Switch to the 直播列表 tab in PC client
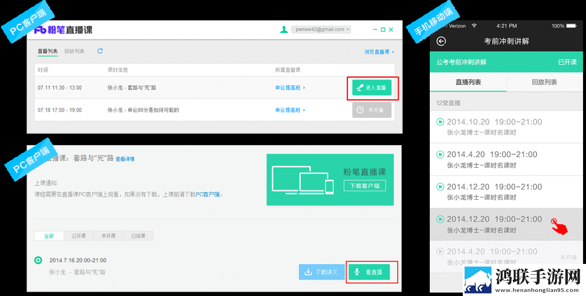Viewport: 586px width, 296px height. click(48, 51)
